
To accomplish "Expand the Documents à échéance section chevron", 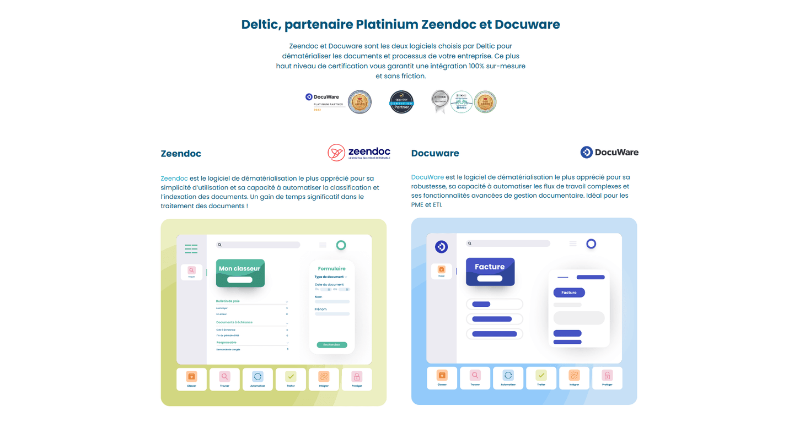I will [287, 323].
